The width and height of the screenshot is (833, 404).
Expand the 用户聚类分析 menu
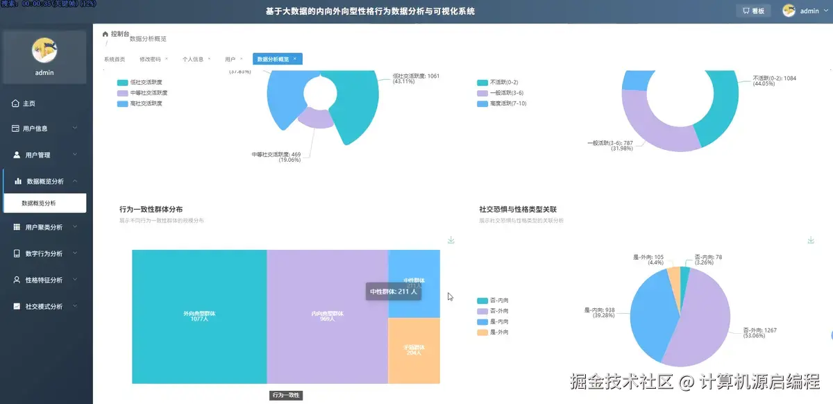point(75,227)
